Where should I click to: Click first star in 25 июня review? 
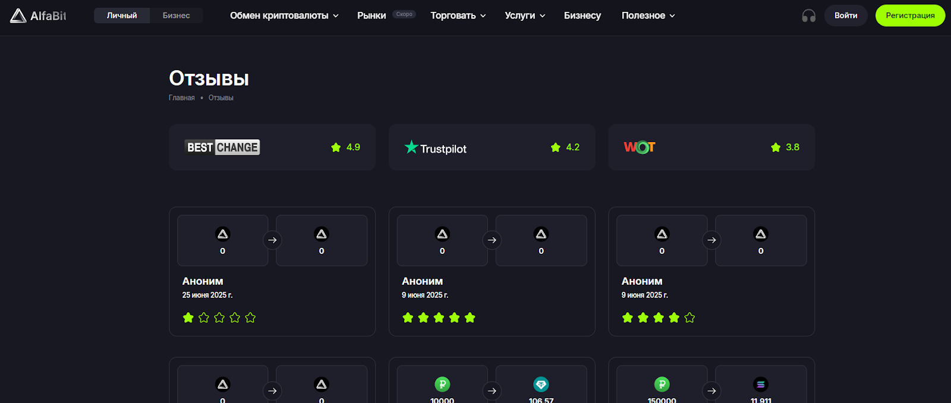point(188,317)
